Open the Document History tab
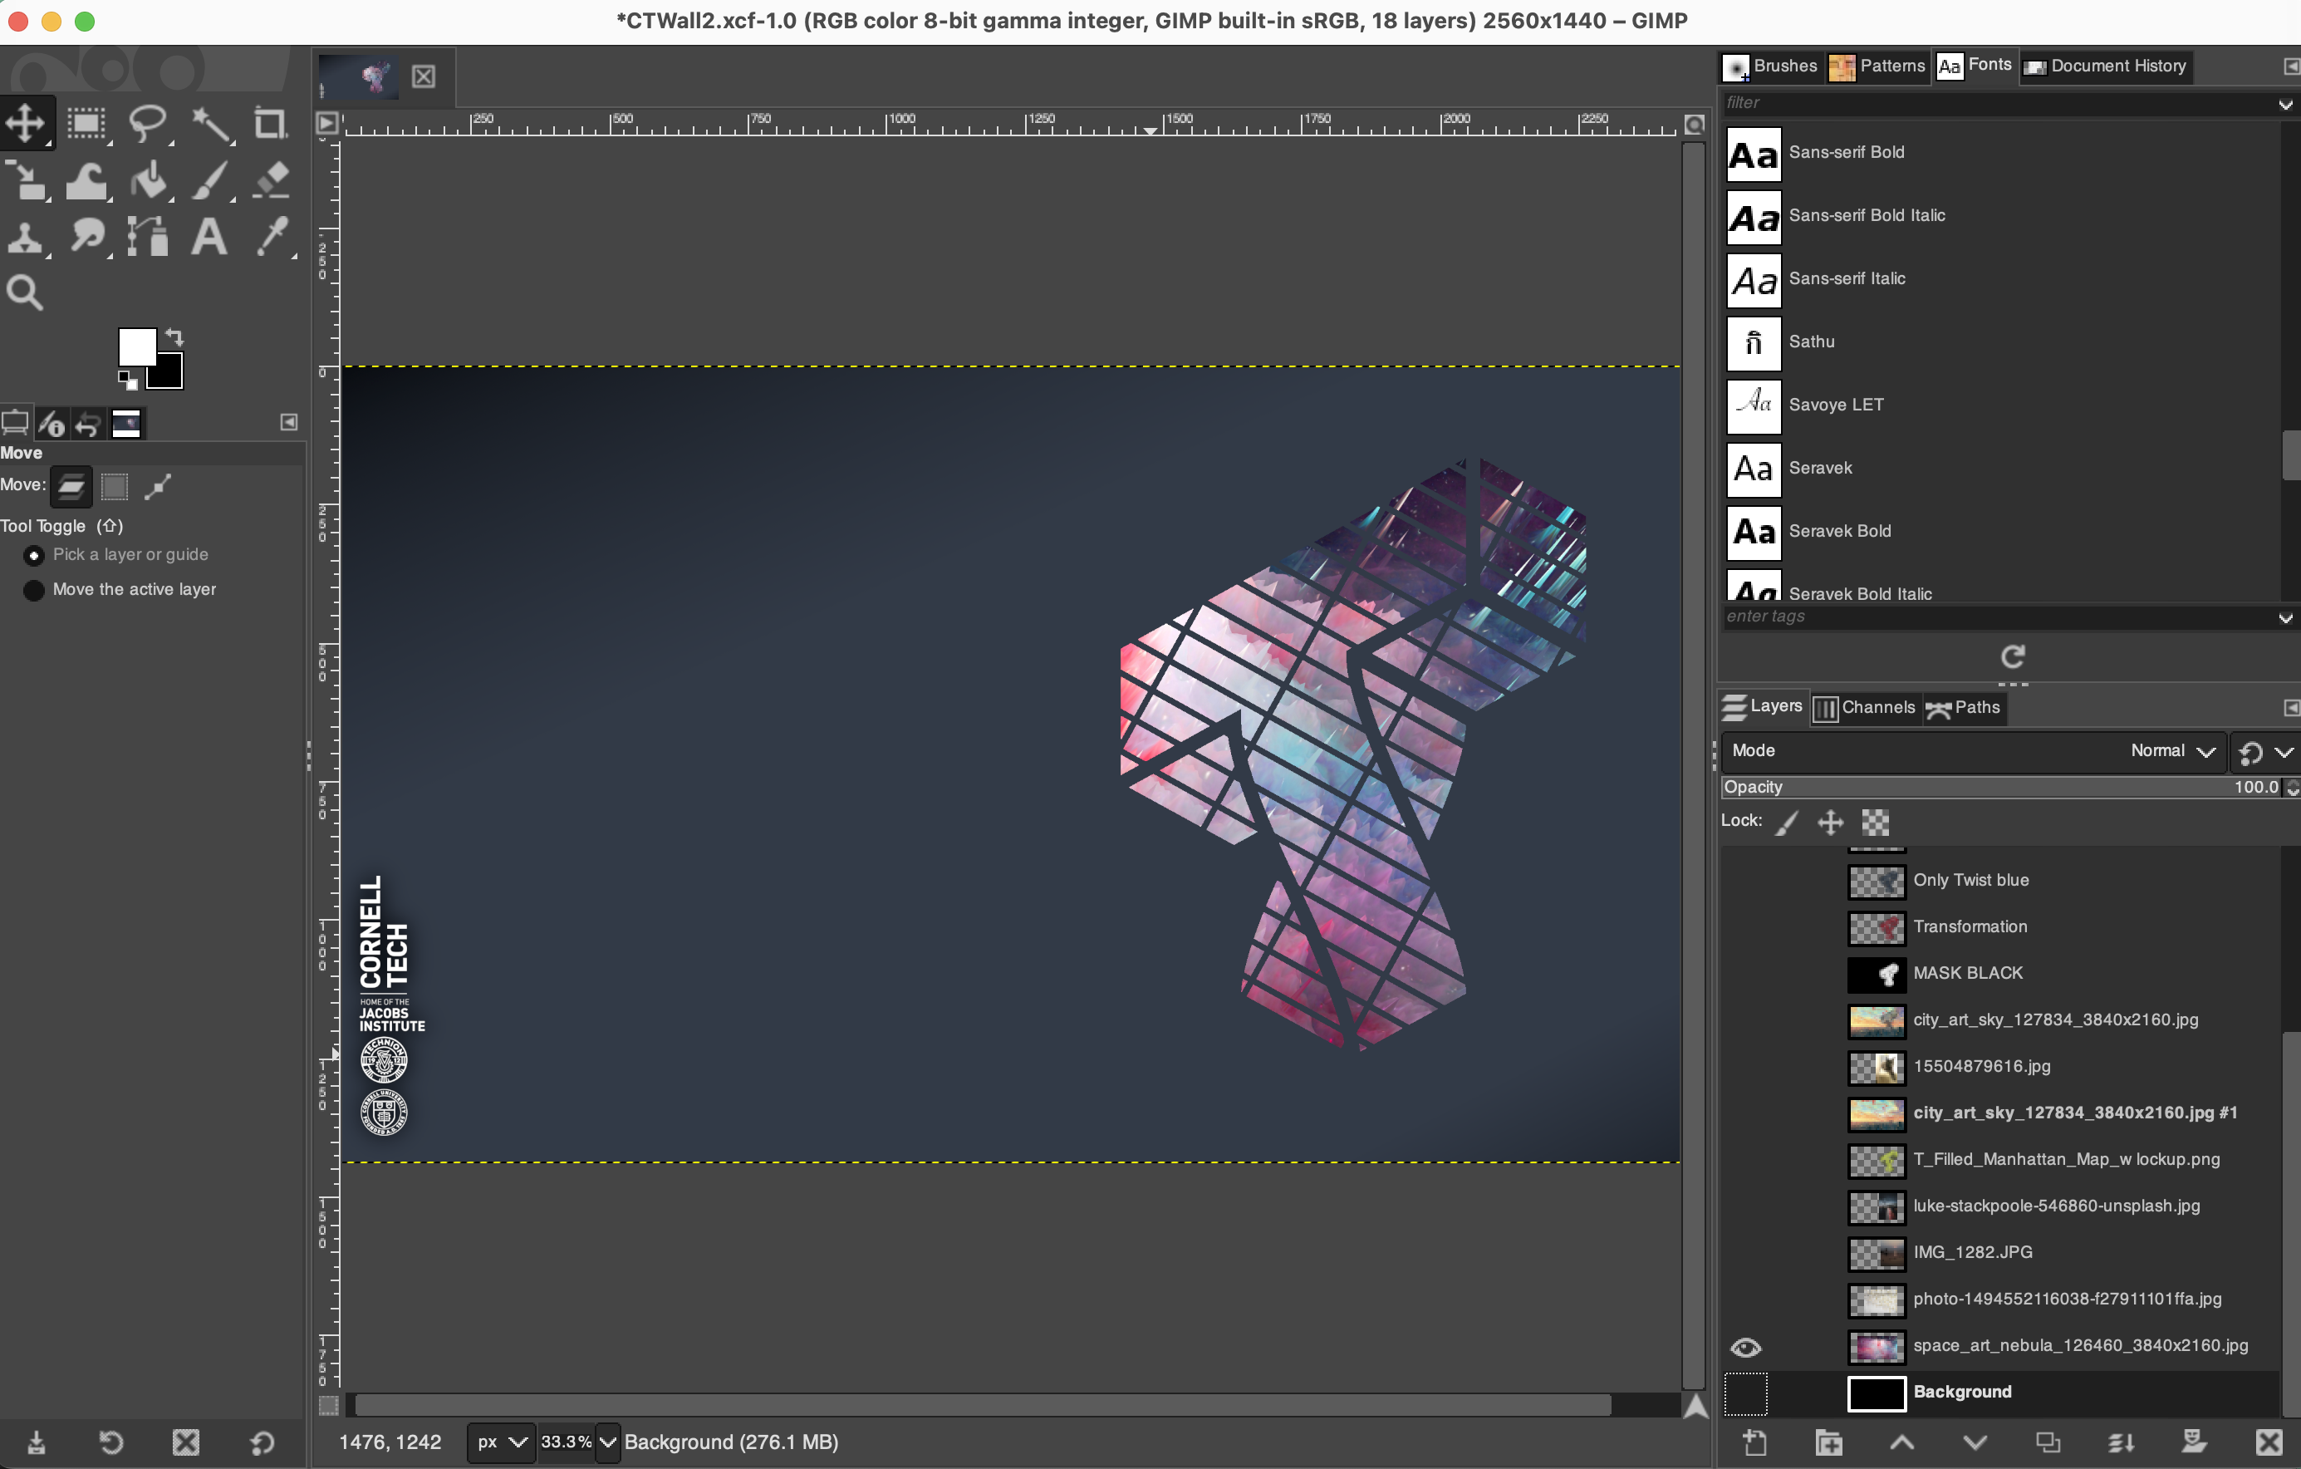The width and height of the screenshot is (2301, 1469). 2105,66
